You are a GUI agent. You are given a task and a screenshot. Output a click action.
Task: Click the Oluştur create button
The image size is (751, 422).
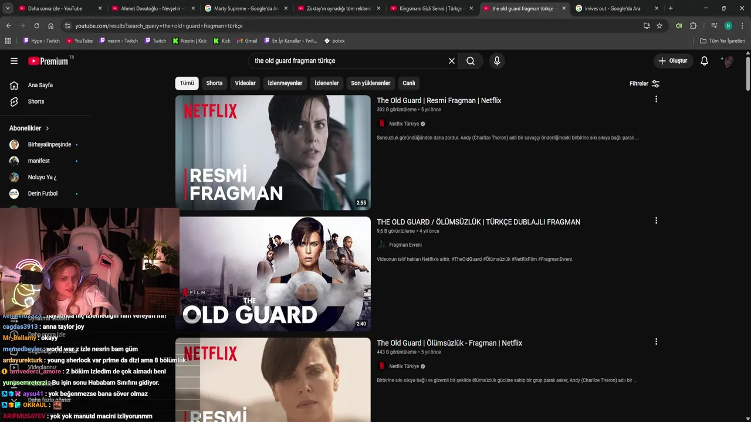(x=672, y=61)
